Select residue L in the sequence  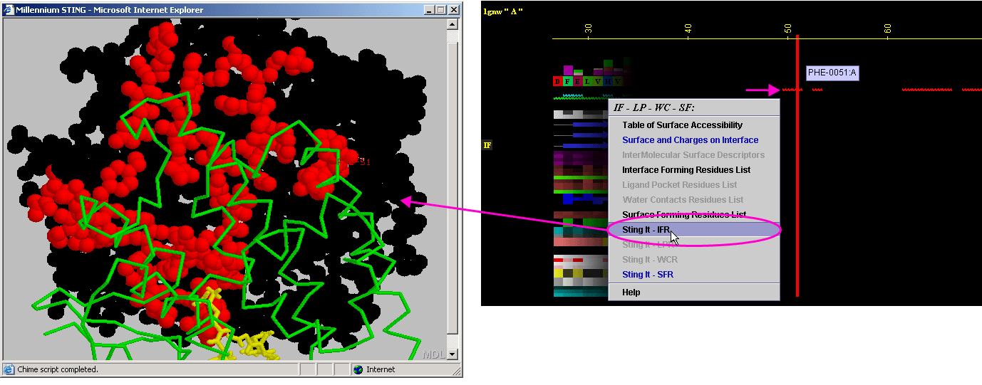coord(588,81)
